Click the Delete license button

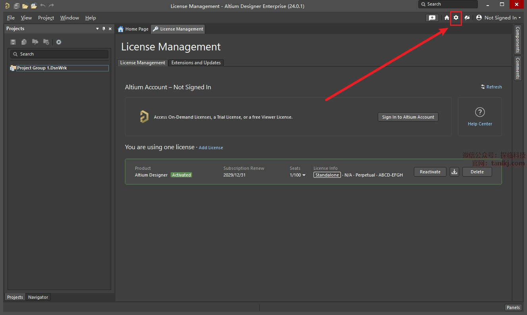[477, 172]
